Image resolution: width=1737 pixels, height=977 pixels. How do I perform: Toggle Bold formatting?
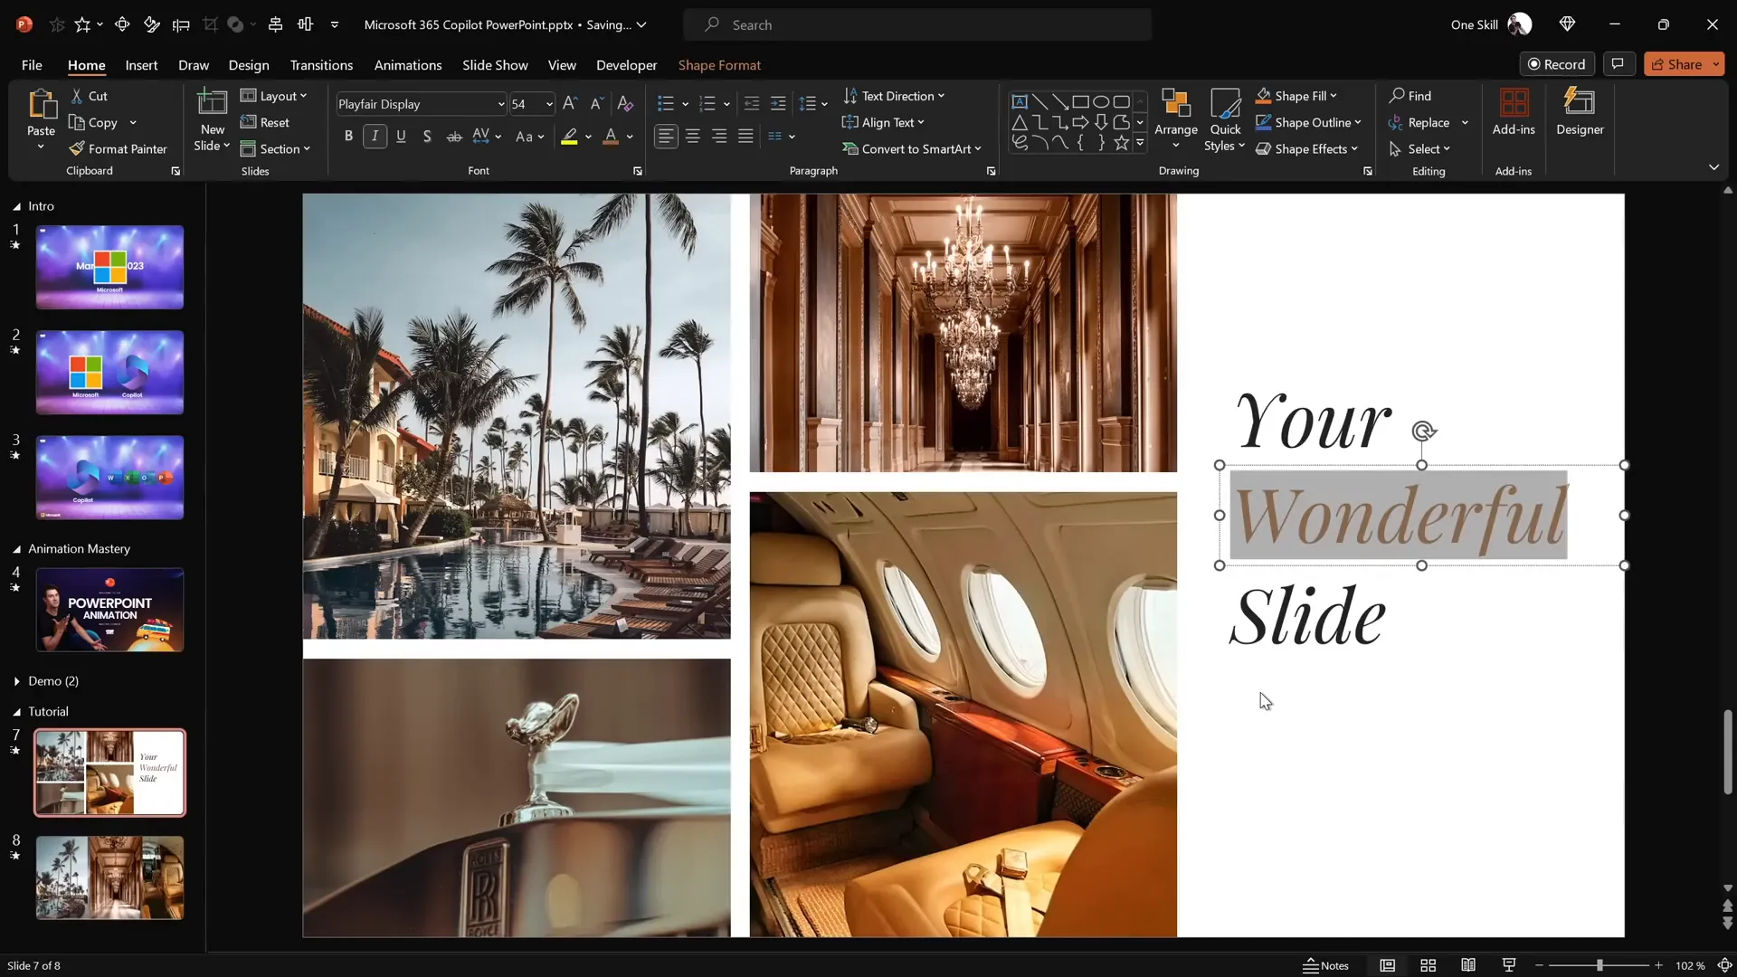tap(348, 137)
